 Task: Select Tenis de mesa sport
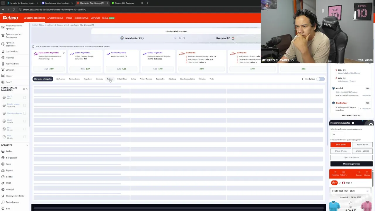(12, 202)
